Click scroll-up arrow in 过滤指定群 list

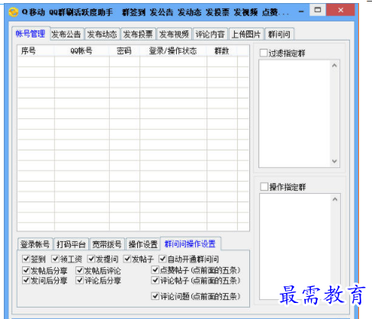[x=335, y=66]
